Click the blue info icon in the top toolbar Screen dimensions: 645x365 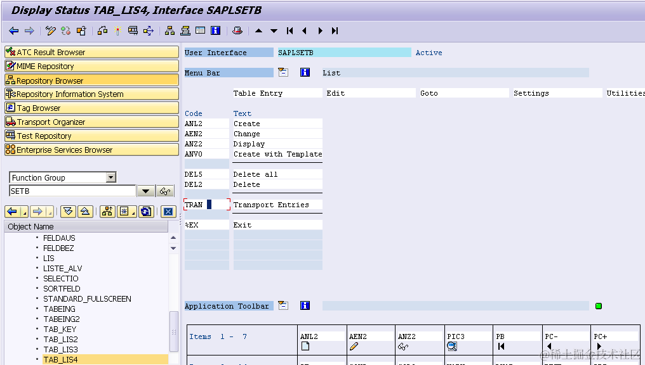(216, 31)
